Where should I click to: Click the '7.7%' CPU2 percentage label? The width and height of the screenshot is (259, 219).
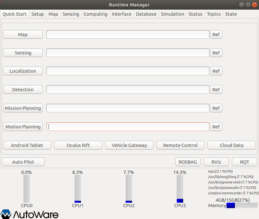pos(129,173)
